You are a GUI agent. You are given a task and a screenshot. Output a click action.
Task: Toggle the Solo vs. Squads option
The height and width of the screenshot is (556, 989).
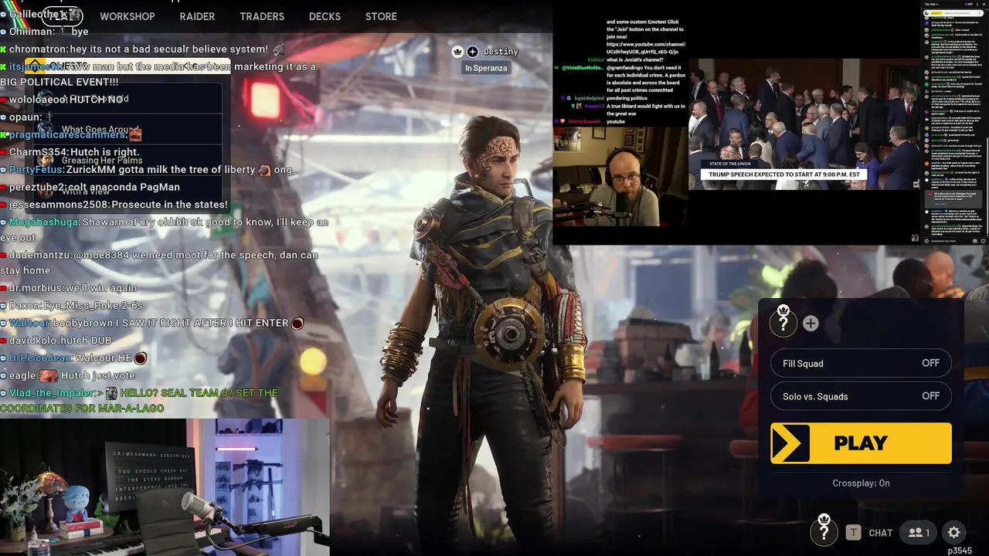[861, 396]
